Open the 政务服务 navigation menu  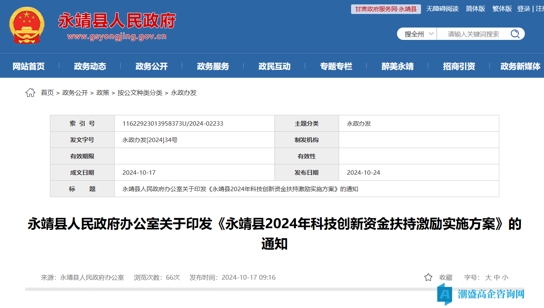click(213, 66)
